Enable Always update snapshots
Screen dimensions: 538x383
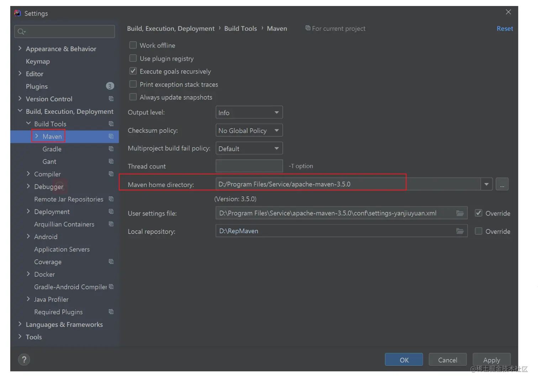(x=133, y=97)
